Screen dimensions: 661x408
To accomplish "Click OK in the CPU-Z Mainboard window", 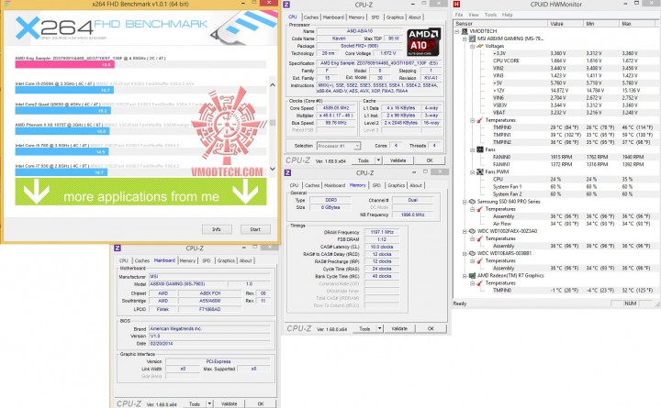I will click(x=261, y=403).
